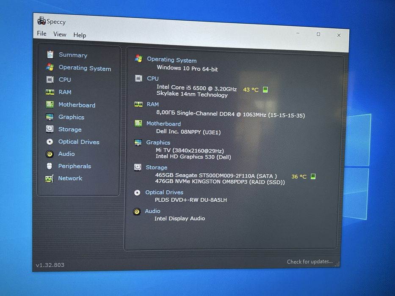The width and height of the screenshot is (395, 296).
Task: Click the 43 °C CPU temperature value
Action: click(x=251, y=90)
